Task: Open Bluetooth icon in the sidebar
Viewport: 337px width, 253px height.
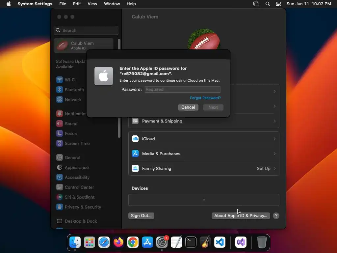Action: pyautogui.click(x=60, y=90)
